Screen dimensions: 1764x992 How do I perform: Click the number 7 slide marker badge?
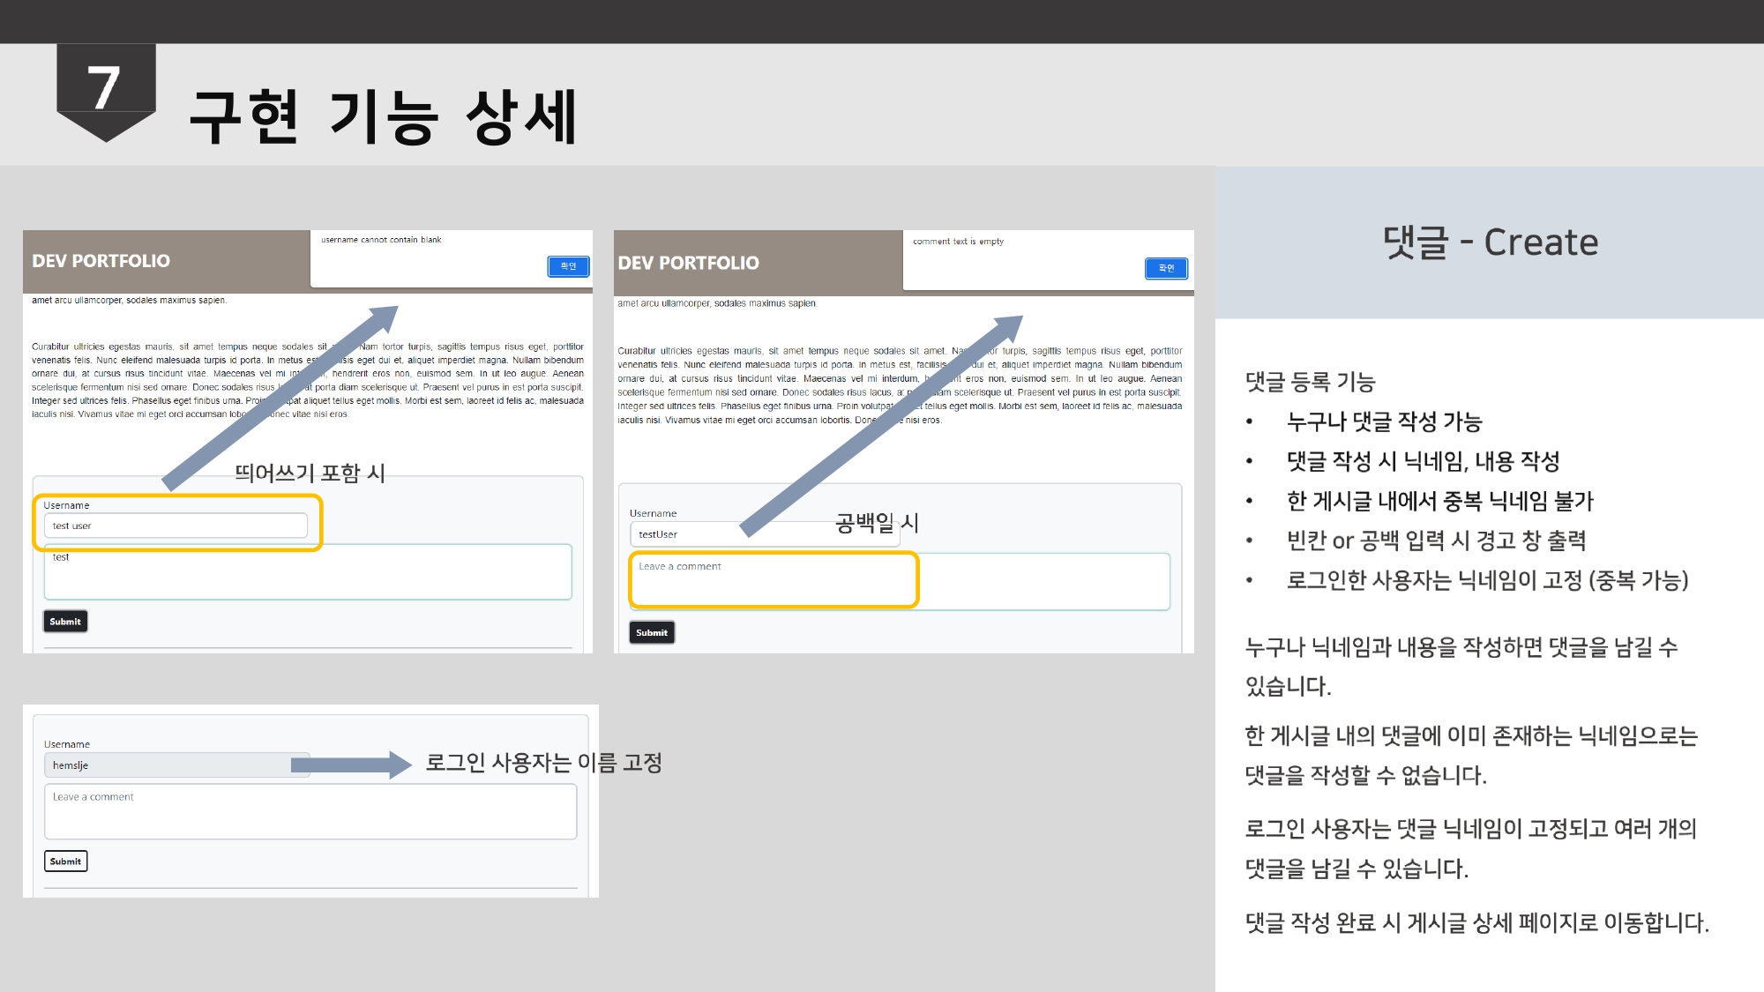(105, 86)
